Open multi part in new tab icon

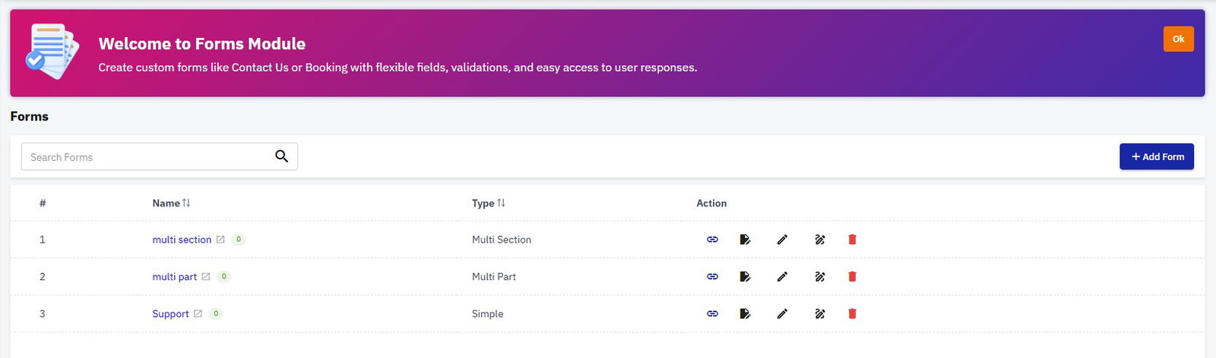coord(205,277)
